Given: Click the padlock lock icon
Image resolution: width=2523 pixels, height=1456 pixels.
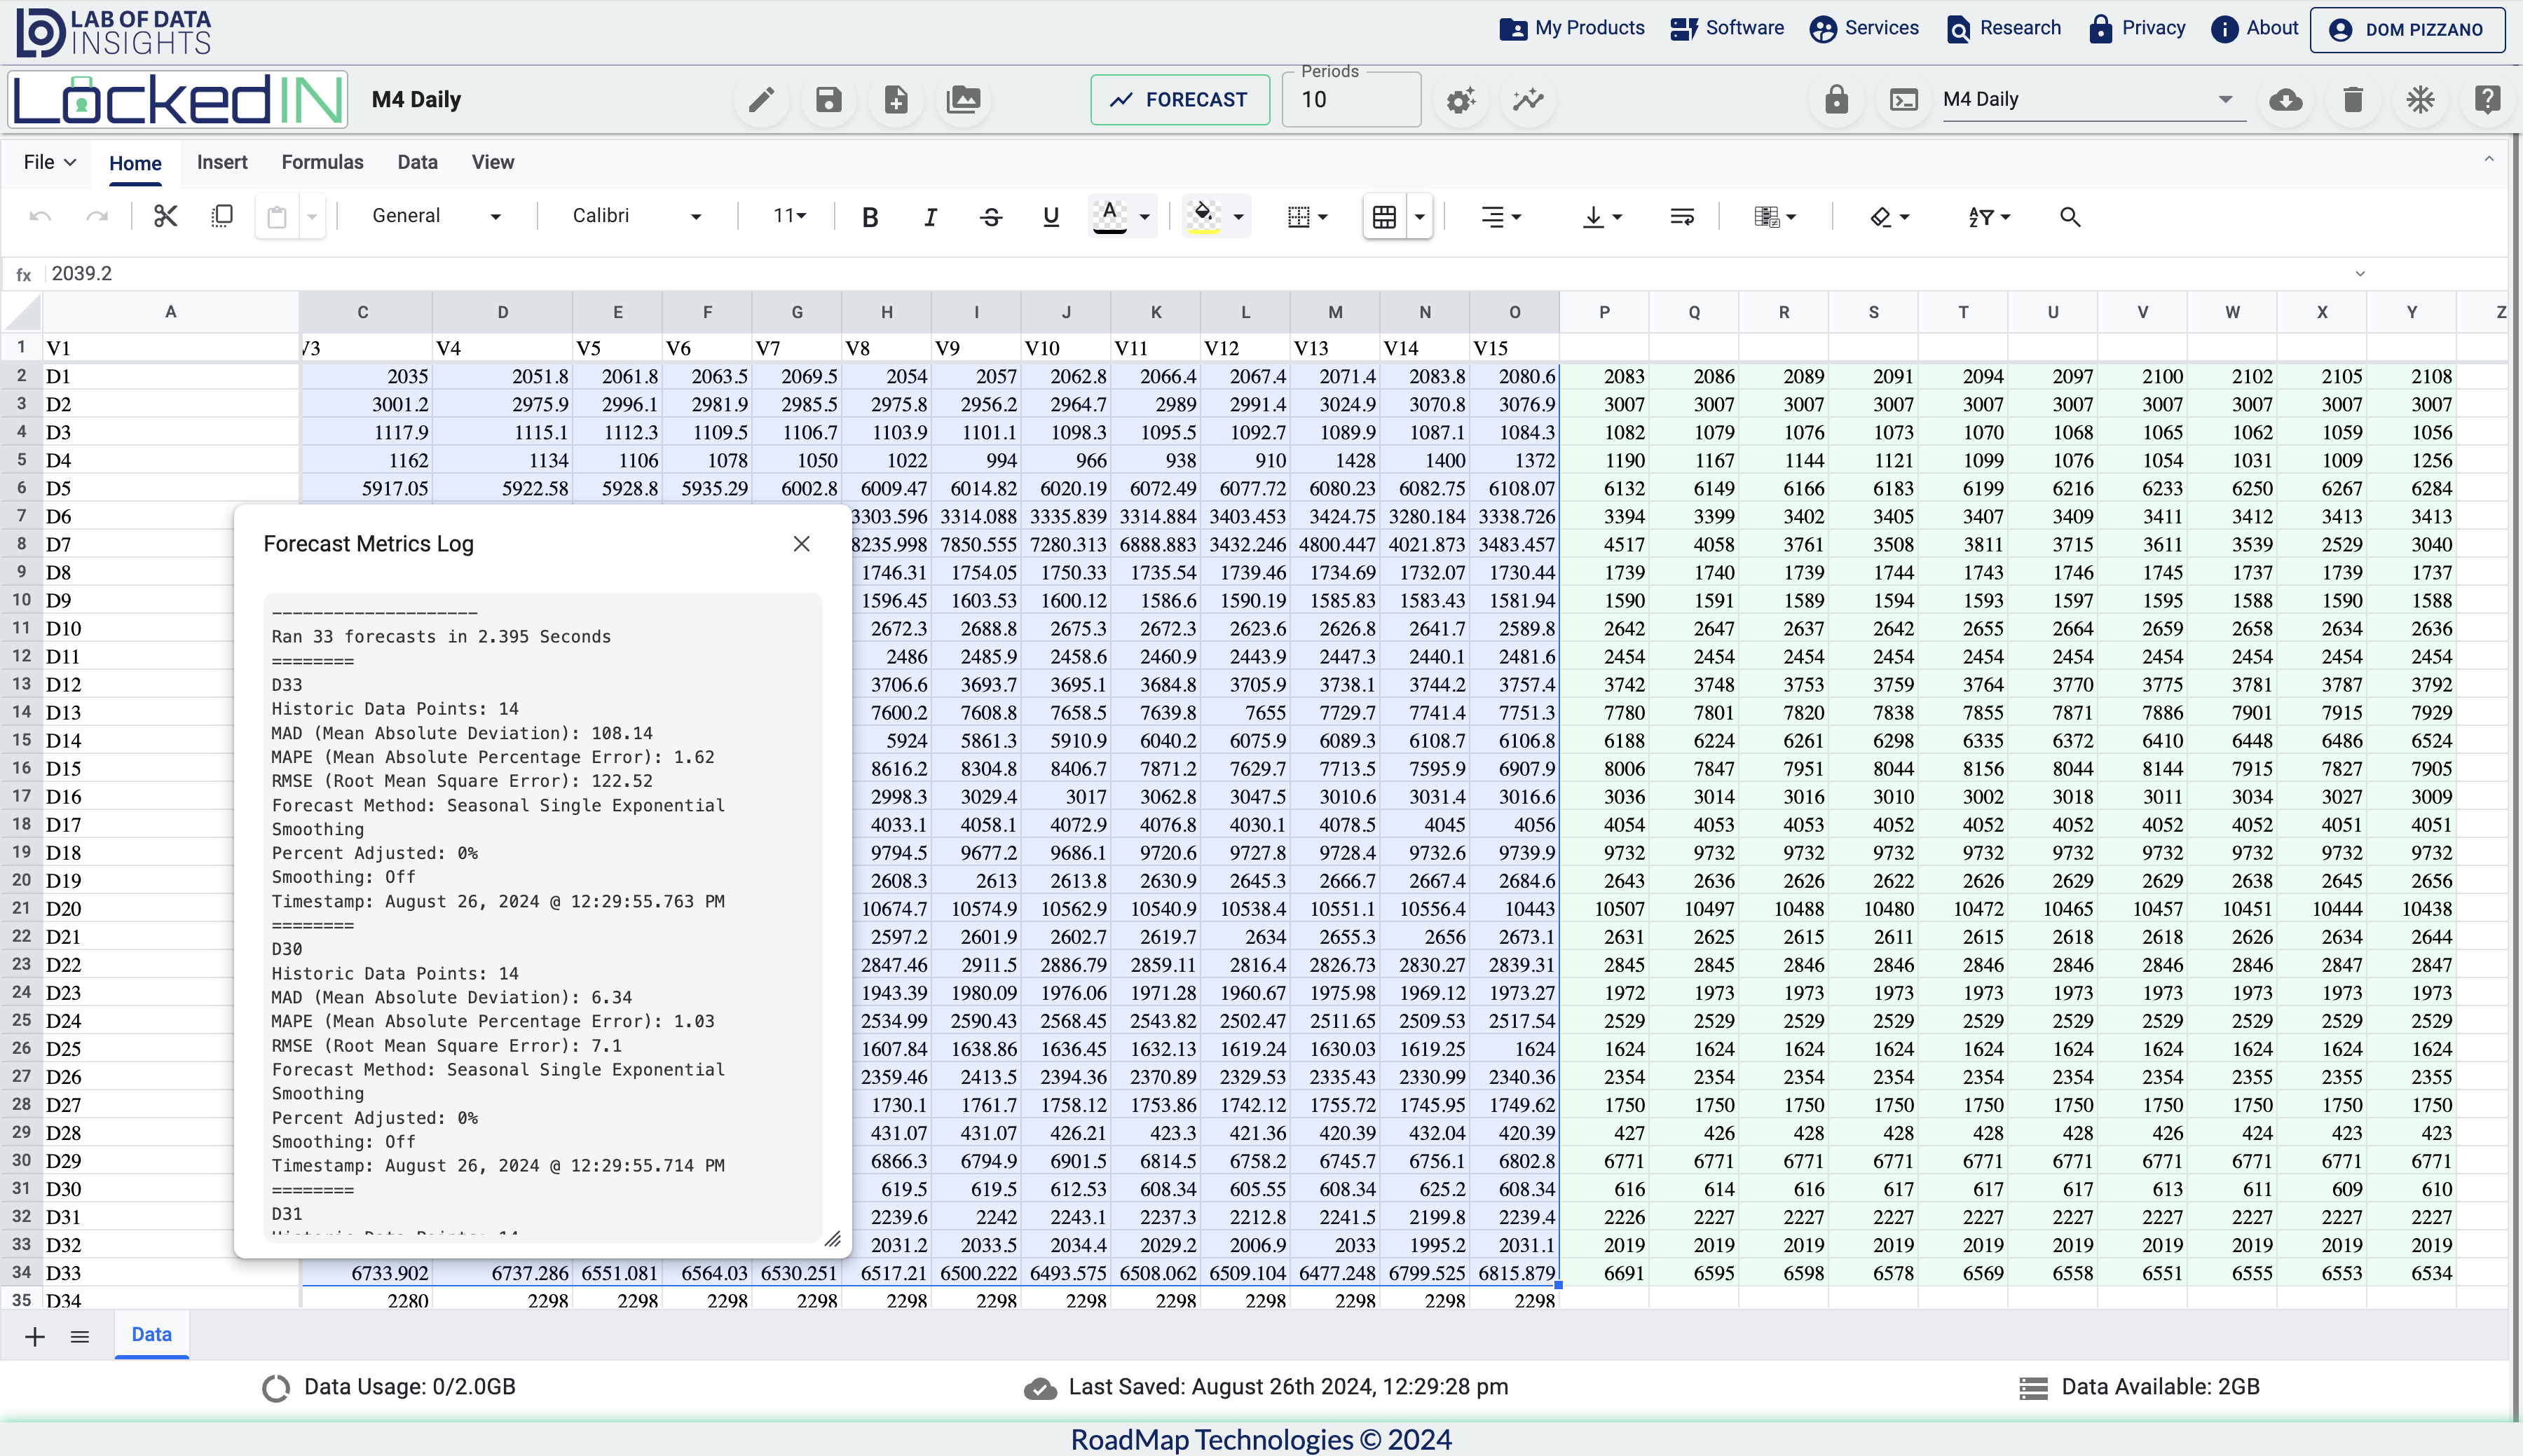Looking at the screenshot, I should coord(1836,100).
